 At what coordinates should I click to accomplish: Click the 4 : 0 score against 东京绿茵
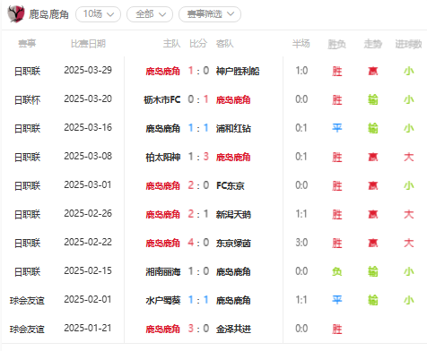click(x=198, y=243)
